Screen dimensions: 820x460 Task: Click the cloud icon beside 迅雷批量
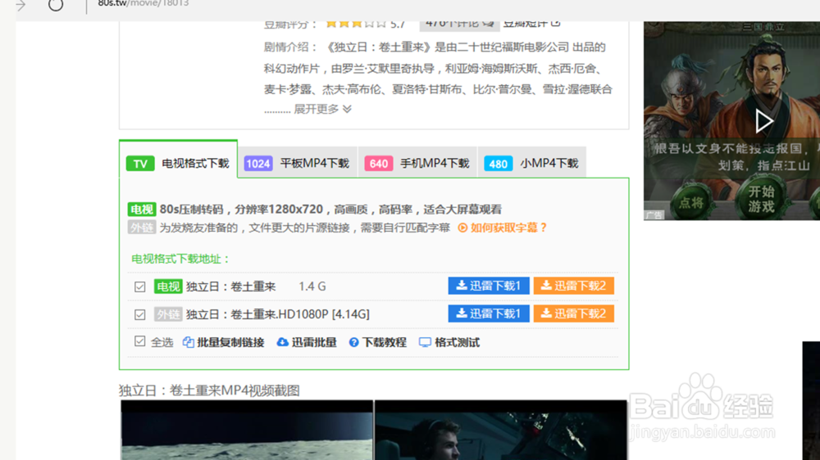[282, 342]
